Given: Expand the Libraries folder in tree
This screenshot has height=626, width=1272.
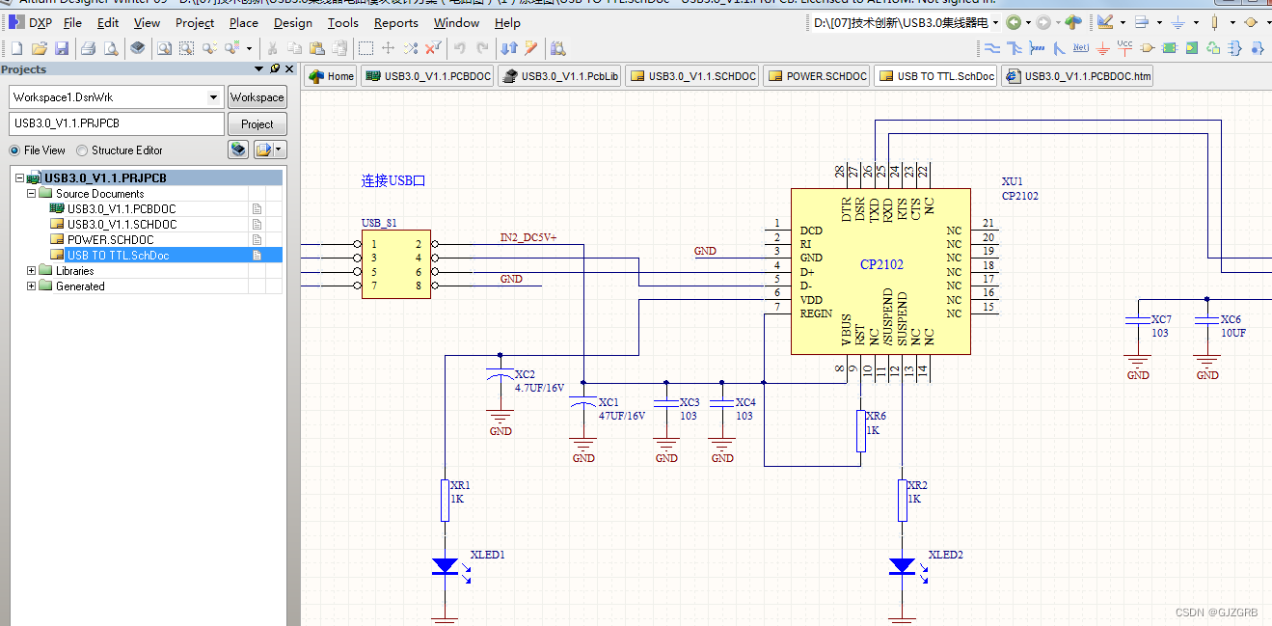Looking at the screenshot, I should (31, 271).
